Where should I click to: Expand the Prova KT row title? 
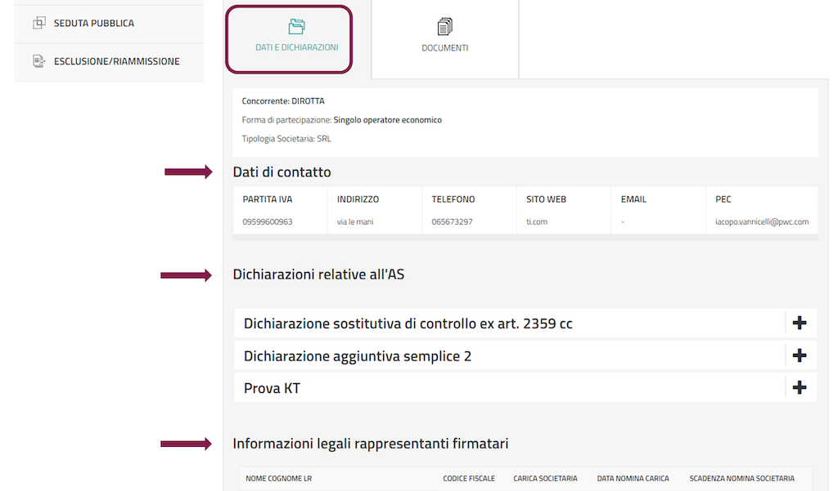[272, 388]
